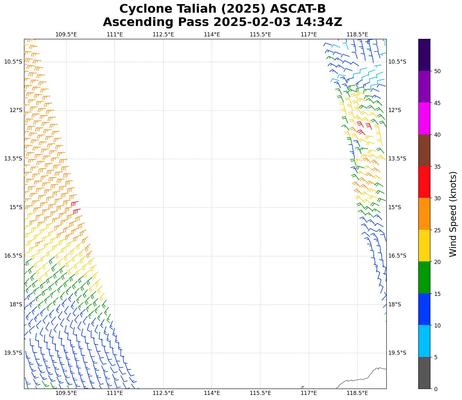This screenshot has width=462, height=400.
Task: Click the 'Wind Speed (knots)' colorbar label
Action: [x=453, y=214]
